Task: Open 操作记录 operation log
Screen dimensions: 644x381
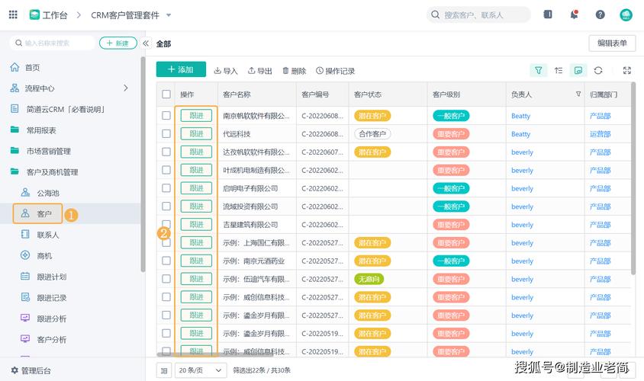Action: (x=335, y=71)
